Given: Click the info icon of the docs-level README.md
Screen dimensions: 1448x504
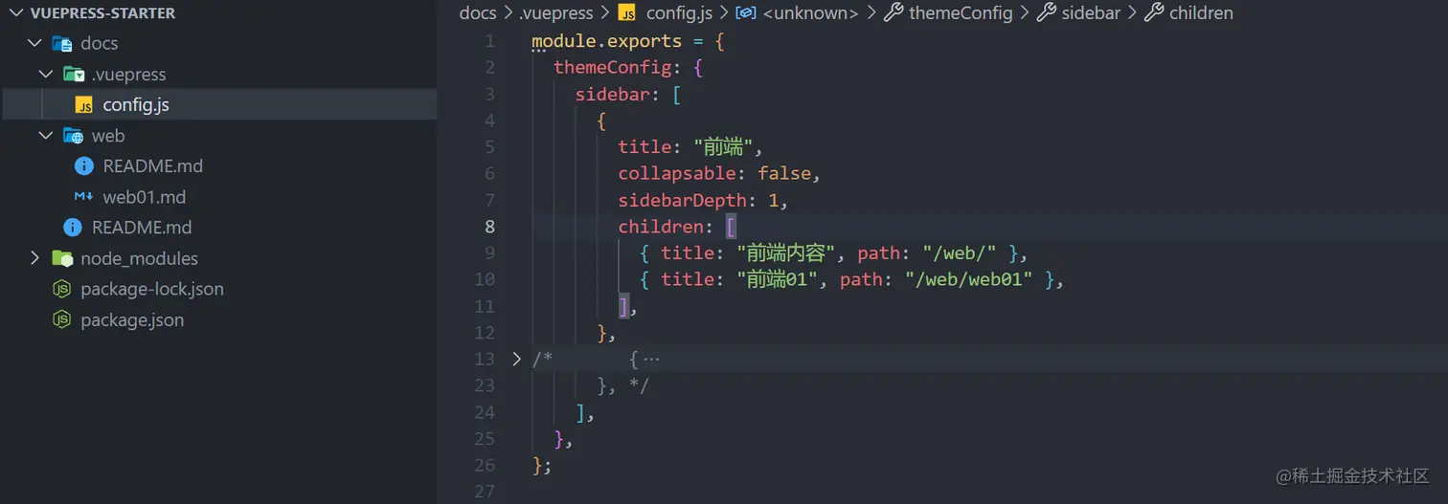Looking at the screenshot, I should click(x=73, y=227).
